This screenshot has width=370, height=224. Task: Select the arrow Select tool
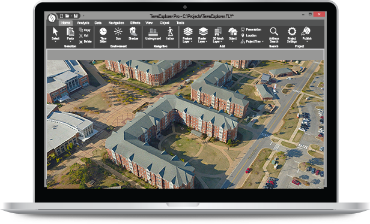55,34
